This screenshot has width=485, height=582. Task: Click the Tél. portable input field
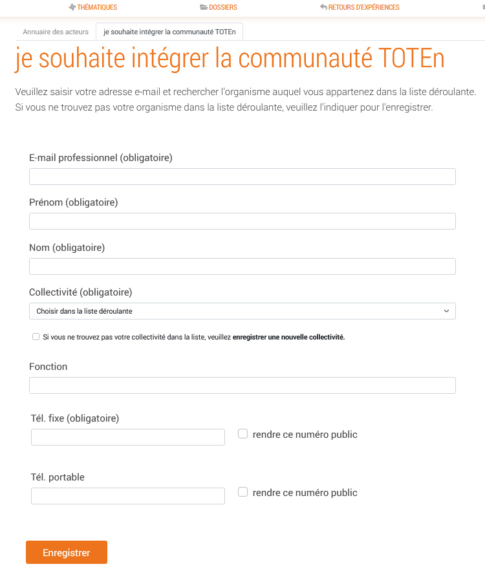pyautogui.click(x=127, y=495)
